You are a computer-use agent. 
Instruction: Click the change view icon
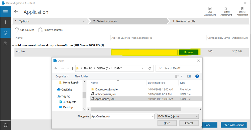click(x=177, y=76)
